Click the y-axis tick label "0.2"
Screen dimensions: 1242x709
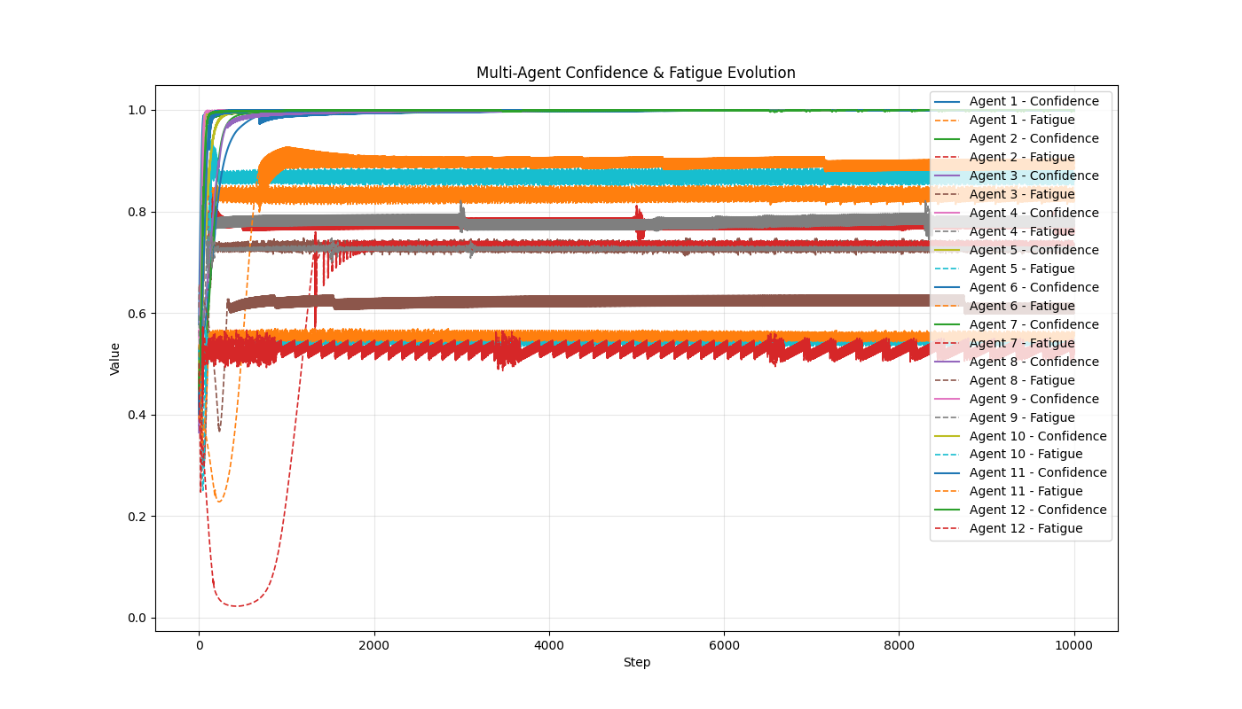[x=138, y=517]
